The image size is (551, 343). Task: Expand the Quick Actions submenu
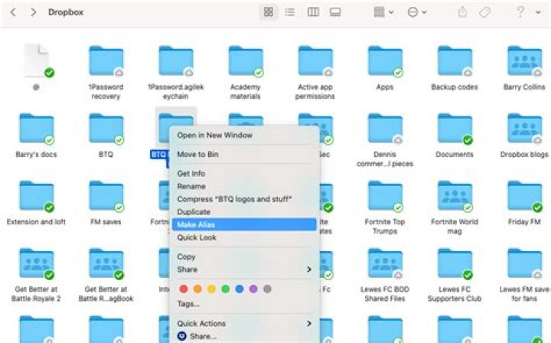coord(244,323)
